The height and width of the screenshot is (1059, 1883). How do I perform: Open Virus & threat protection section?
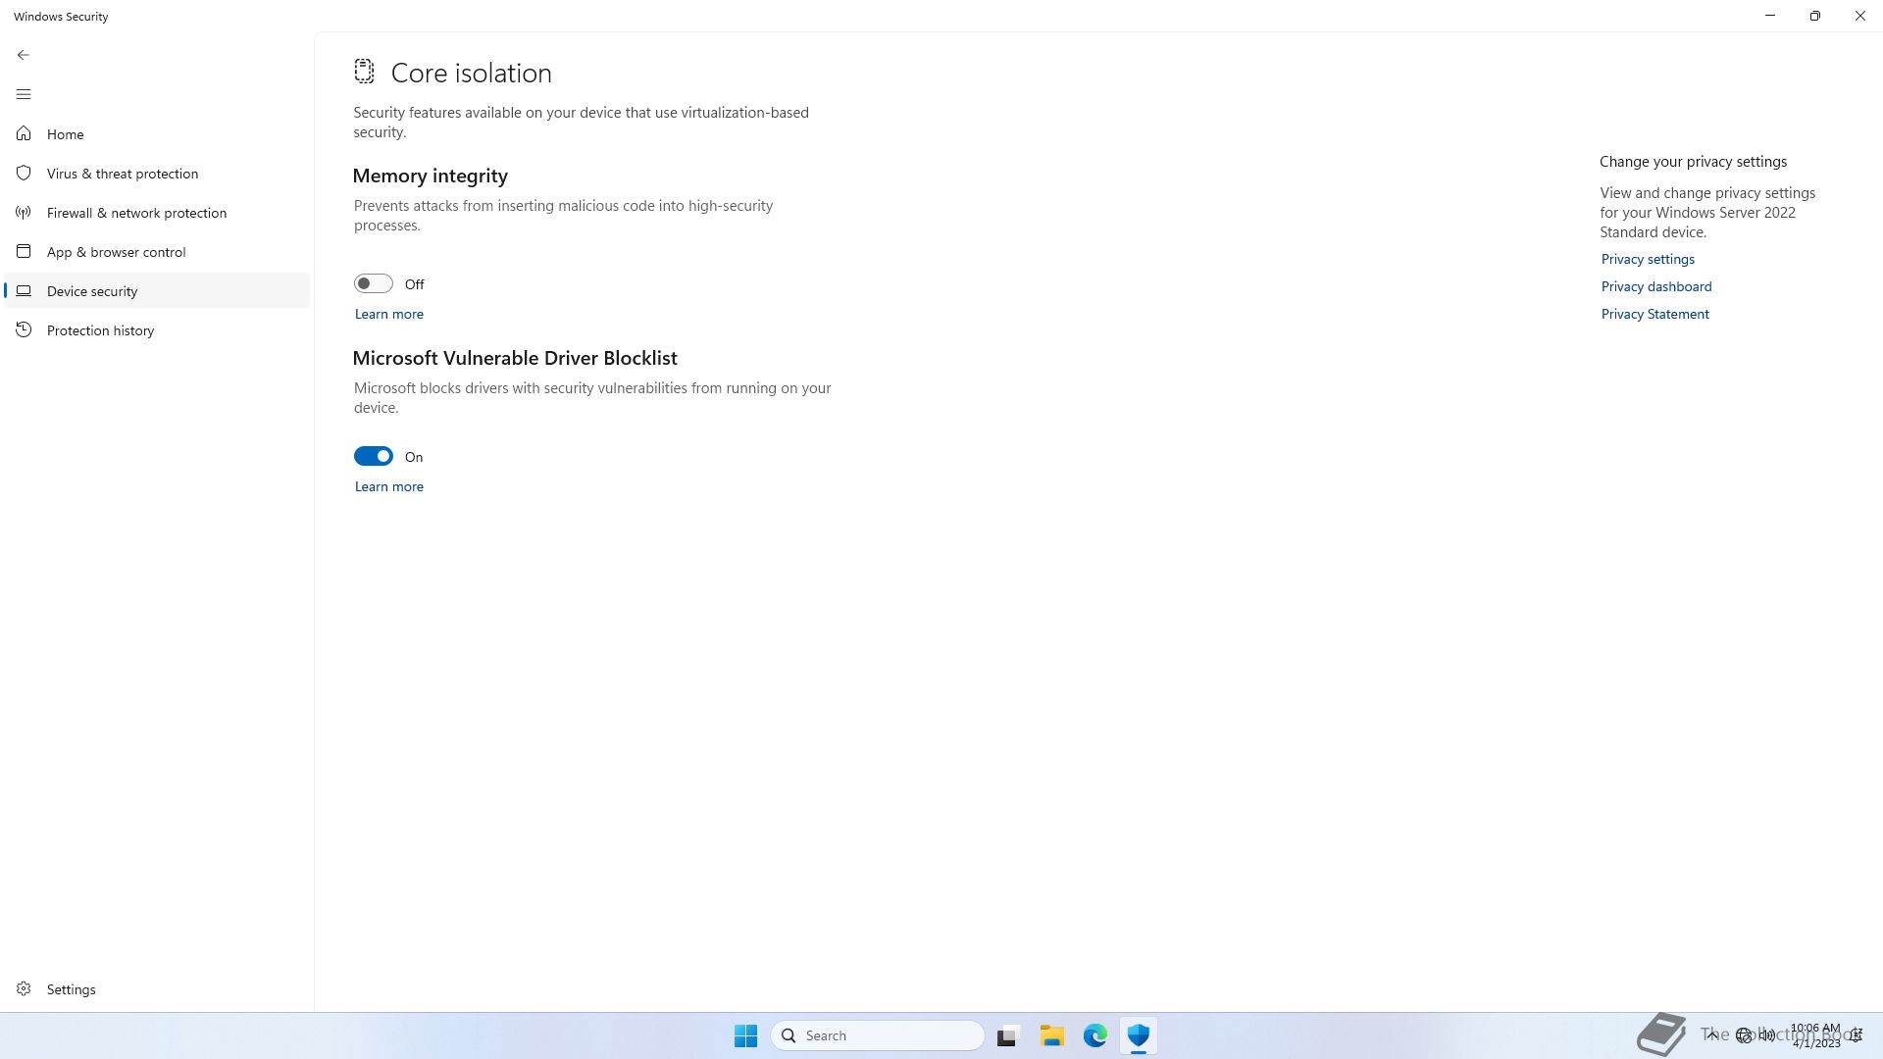pos(157,173)
